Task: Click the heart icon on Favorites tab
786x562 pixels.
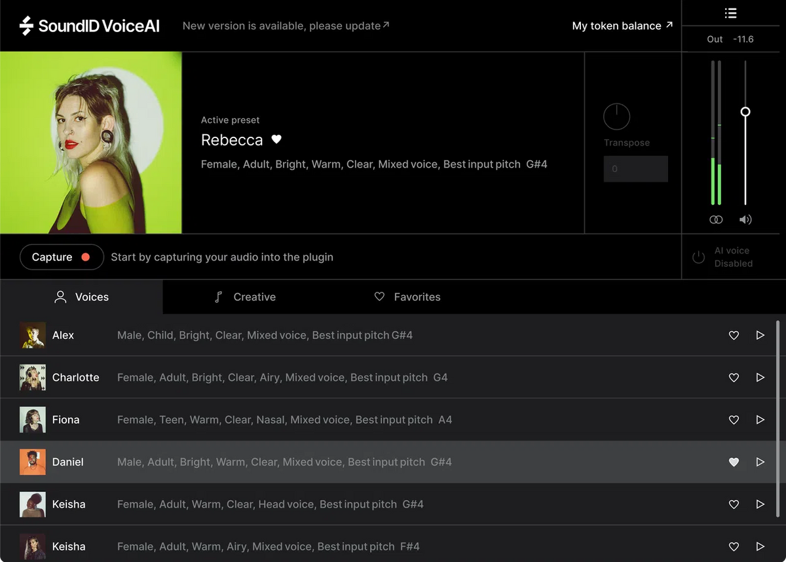Action: [x=380, y=296]
